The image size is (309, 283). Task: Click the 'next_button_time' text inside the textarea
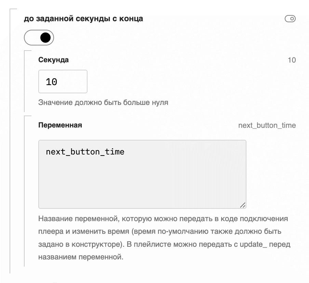85,151
